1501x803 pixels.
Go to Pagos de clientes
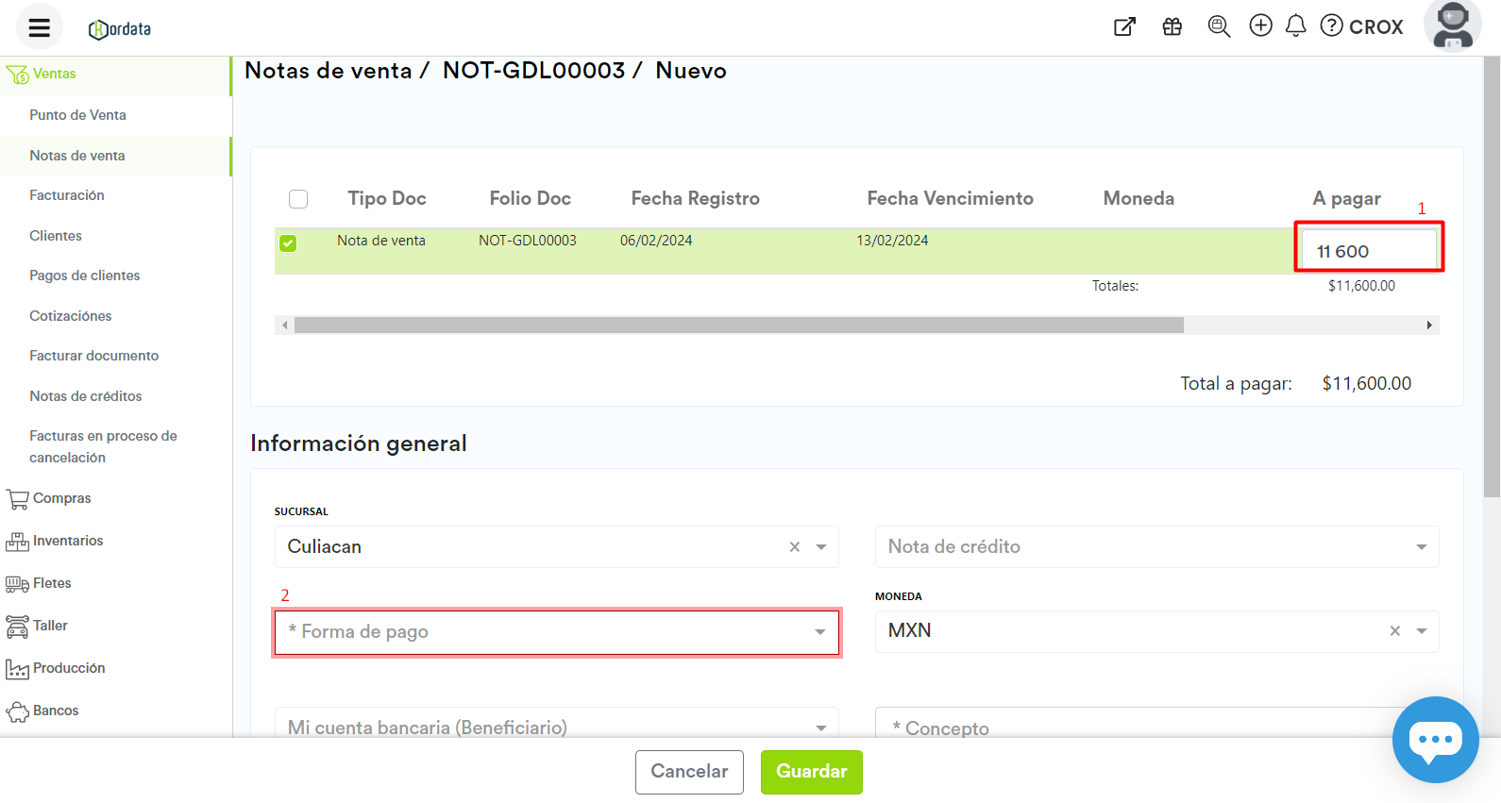tap(84, 276)
